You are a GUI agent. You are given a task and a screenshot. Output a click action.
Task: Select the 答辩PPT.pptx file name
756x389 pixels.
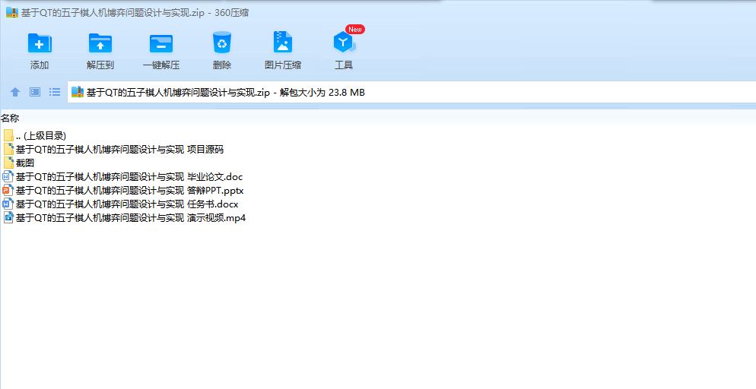click(130, 190)
